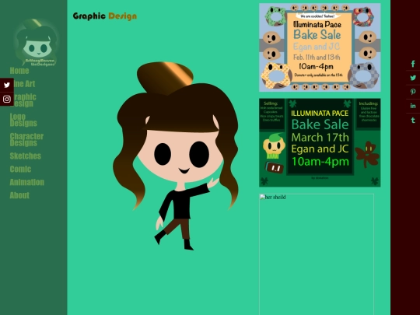Click the 'Graphic Design' page heading
Screen dimensions: 420x315
(x=105, y=16)
